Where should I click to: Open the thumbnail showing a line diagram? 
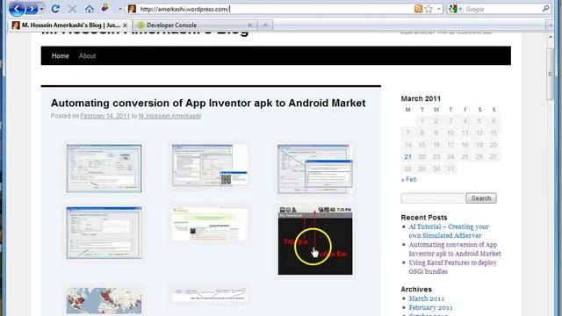210,295
